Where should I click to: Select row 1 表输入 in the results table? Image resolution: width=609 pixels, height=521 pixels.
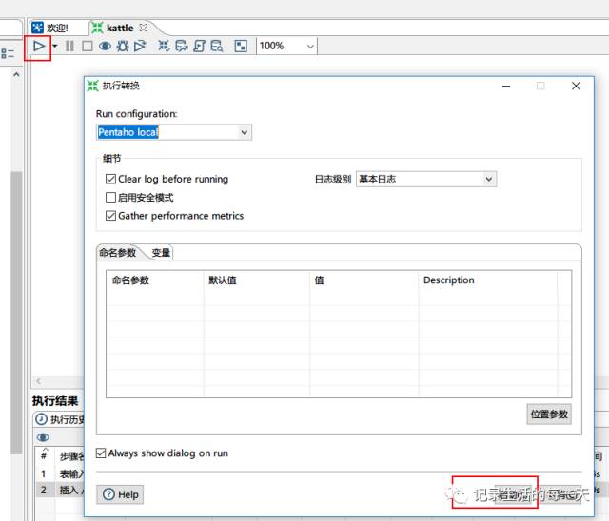pyautogui.click(x=60, y=473)
